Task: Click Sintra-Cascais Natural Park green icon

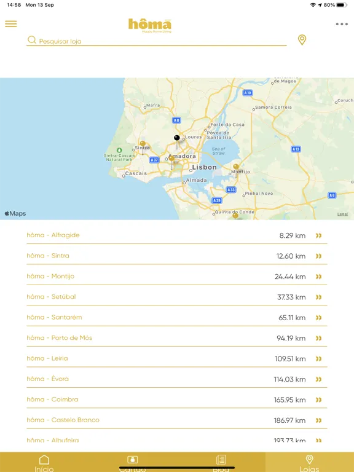Action: tap(119, 150)
